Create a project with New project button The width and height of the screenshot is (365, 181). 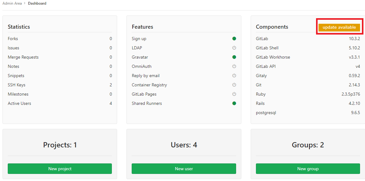(x=60, y=169)
